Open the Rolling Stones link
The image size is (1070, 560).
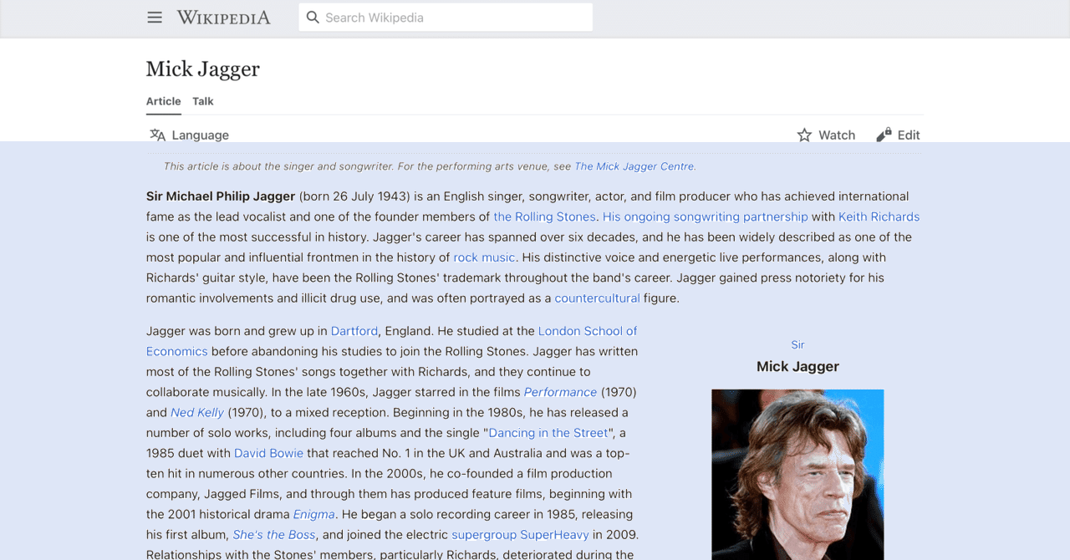pyautogui.click(x=544, y=216)
